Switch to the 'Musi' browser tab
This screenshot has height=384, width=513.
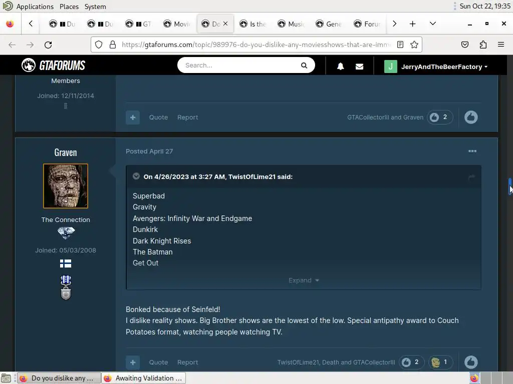pyautogui.click(x=291, y=24)
